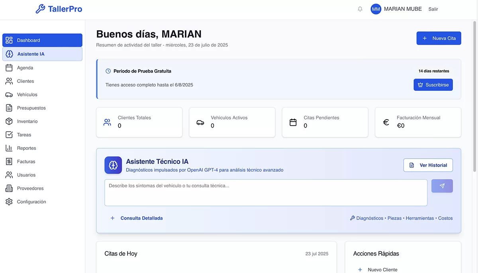Click the building icon beside Proveedores
The width and height of the screenshot is (478, 273).
point(9,188)
